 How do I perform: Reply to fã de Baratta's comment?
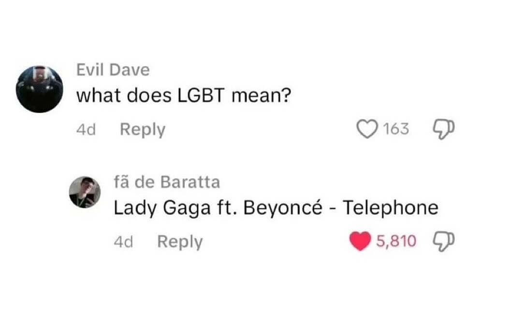(x=180, y=241)
